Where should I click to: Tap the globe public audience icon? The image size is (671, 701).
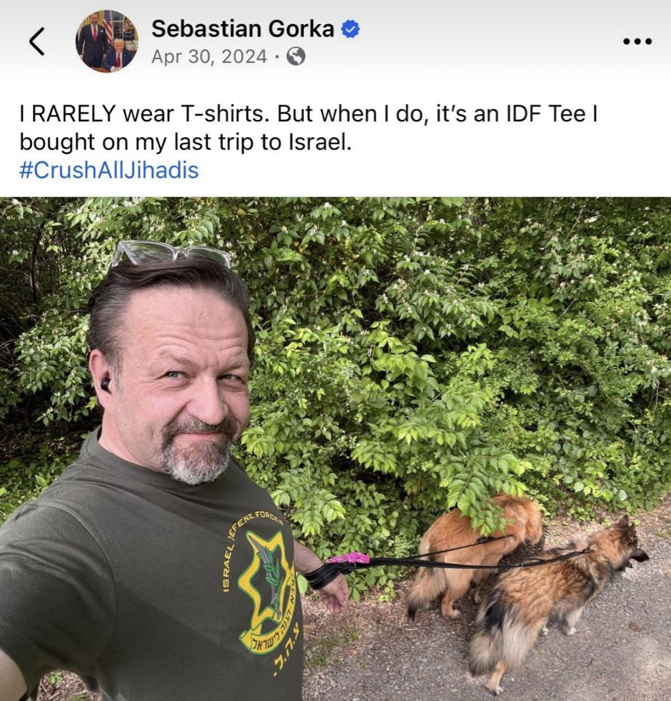(296, 57)
